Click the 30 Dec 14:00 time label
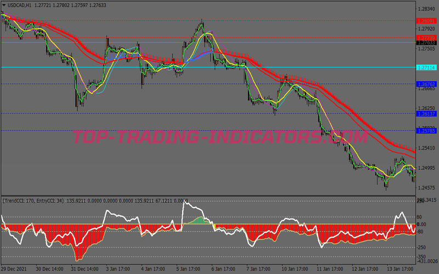 (x=49, y=269)
